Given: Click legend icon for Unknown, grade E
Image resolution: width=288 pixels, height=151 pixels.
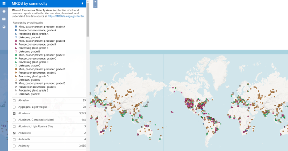Looking at the screenshot, I should click(16, 94).
